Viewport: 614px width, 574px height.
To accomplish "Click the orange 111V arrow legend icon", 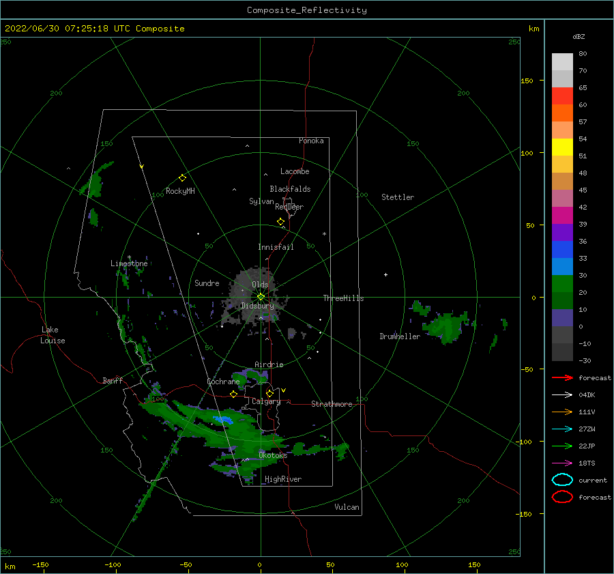I will click(562, 412).
